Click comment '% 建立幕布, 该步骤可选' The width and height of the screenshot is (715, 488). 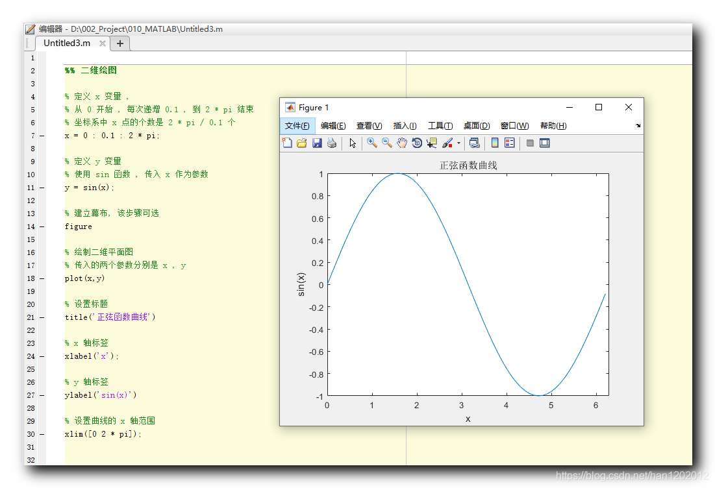(x=112, y=213)
